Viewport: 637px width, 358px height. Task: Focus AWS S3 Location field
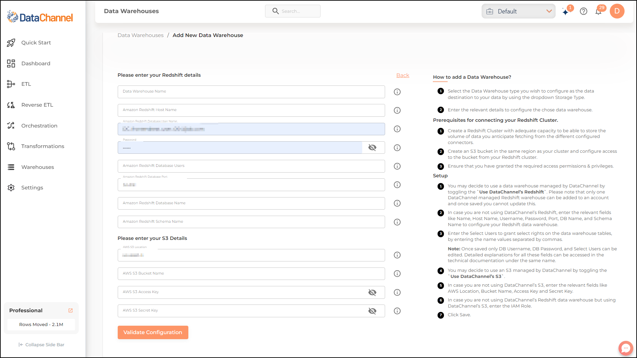coord(251,255)
